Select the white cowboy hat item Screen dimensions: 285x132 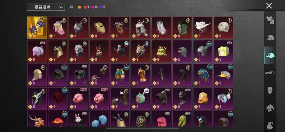[x=203, y=28]
